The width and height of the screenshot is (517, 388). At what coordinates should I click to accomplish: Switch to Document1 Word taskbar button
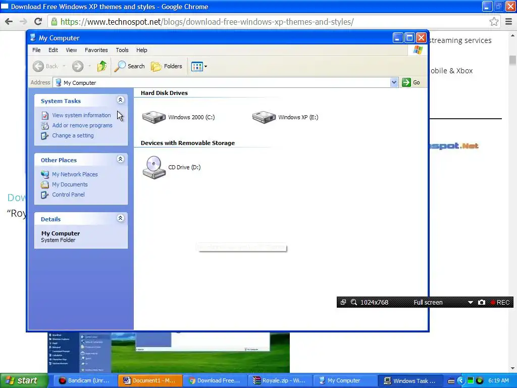coord(149,381)
